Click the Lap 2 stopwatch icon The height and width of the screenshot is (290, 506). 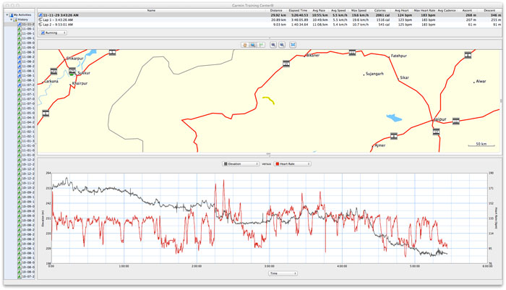40,25
